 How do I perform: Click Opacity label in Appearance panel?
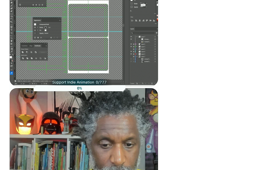42,33
